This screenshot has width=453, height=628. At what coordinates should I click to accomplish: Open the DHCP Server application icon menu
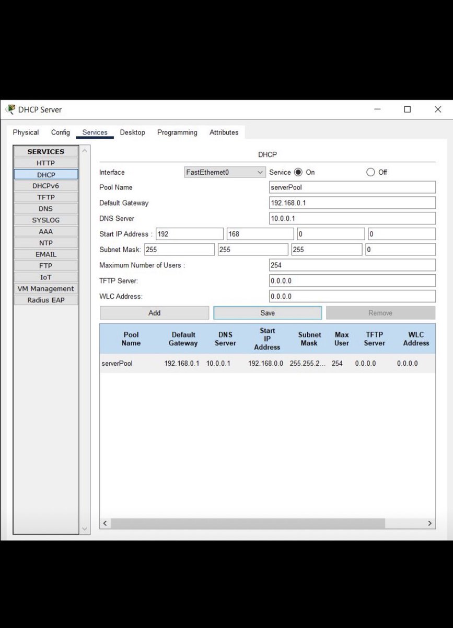9,109
